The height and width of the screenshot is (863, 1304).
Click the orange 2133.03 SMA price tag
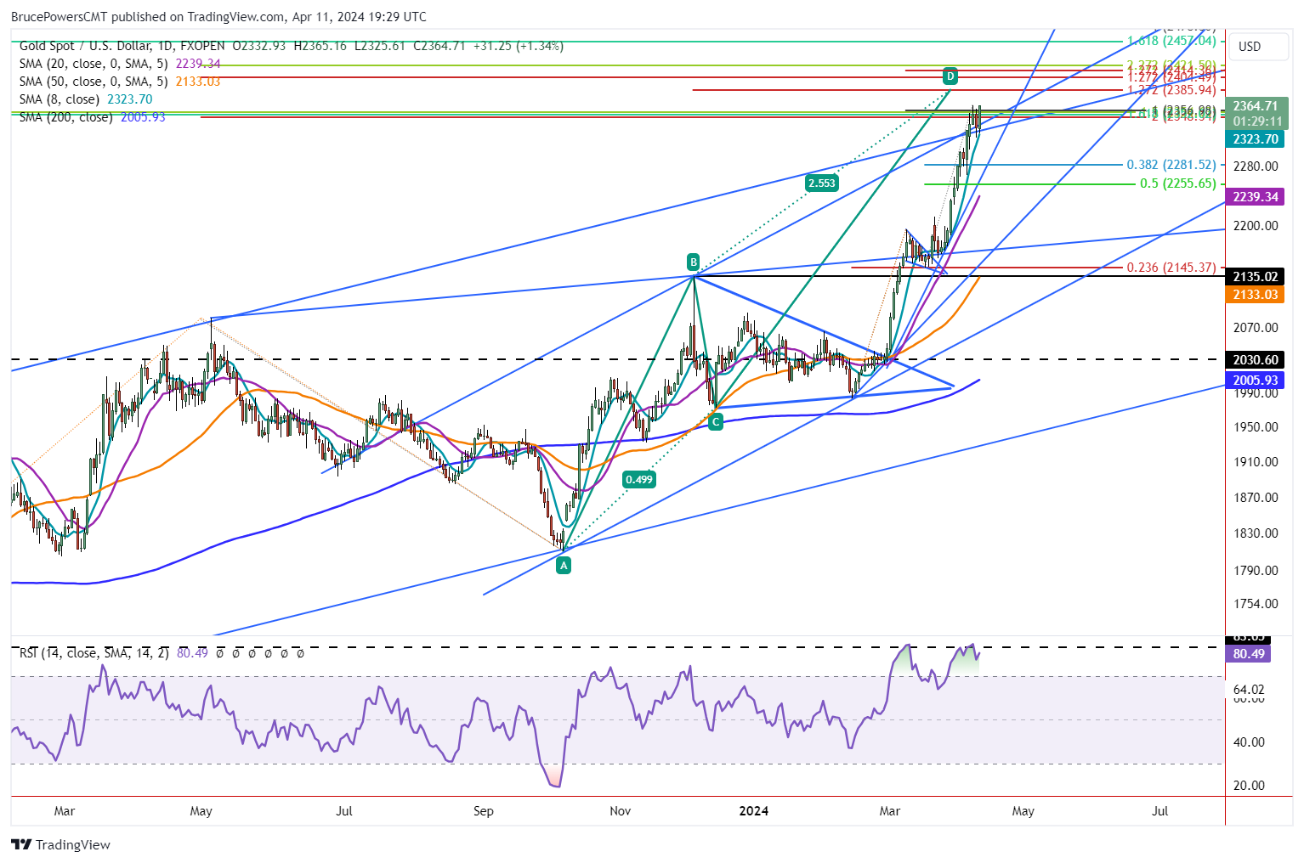[1255, 294]
